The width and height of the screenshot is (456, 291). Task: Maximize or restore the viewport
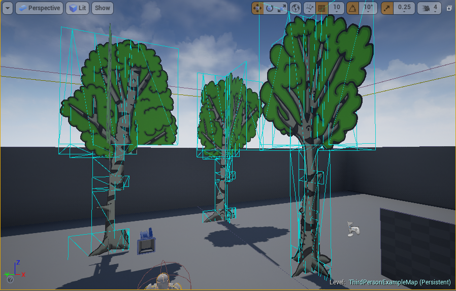[449, 8]
